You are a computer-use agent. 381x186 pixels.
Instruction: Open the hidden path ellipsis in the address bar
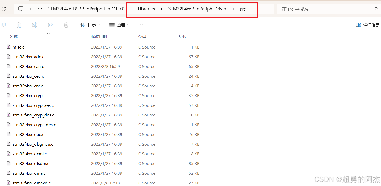point(40,9)
